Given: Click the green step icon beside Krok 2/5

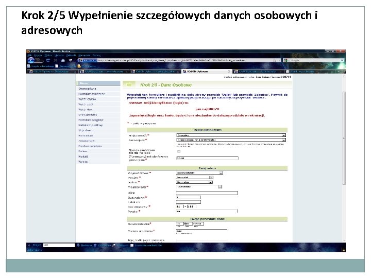Looking at the screenshot, I should click(129, 84).
